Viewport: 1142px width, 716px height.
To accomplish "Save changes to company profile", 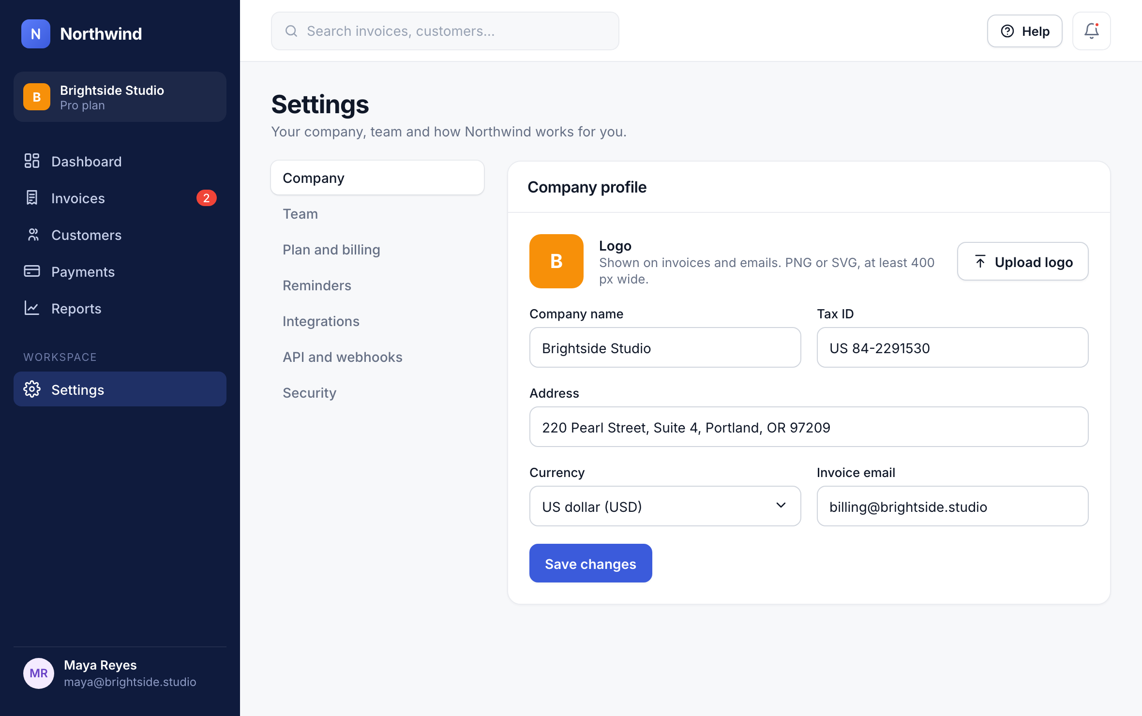I will pyautogui.click(x=590, y=563).
